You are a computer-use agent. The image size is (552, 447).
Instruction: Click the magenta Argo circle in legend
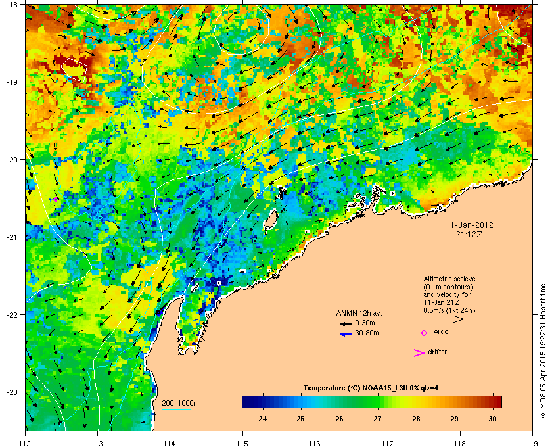point(425,333)
